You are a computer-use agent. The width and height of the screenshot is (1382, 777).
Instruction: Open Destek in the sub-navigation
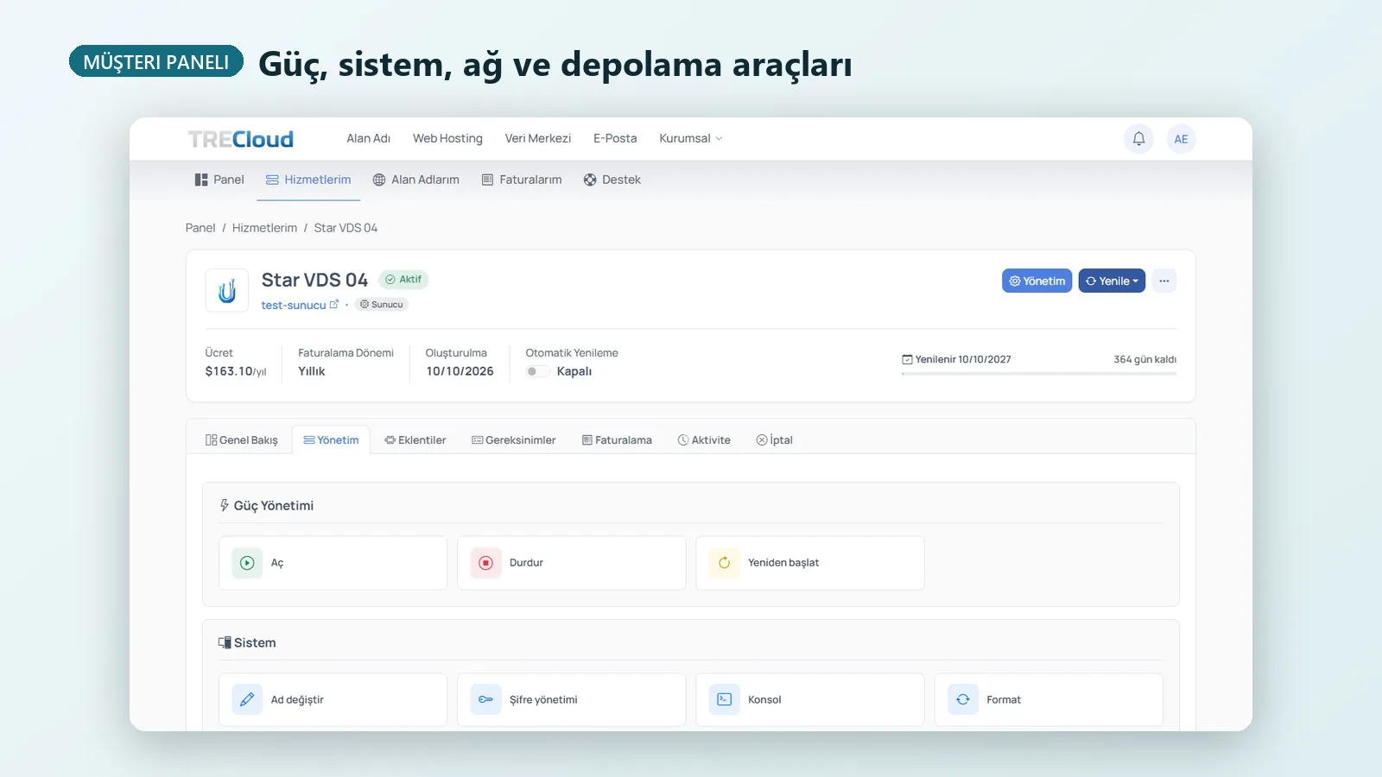click(x=612, y=180)
